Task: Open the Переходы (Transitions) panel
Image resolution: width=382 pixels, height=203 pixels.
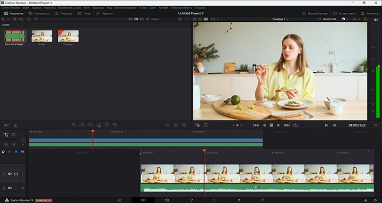Action: (x=64, y=13)
